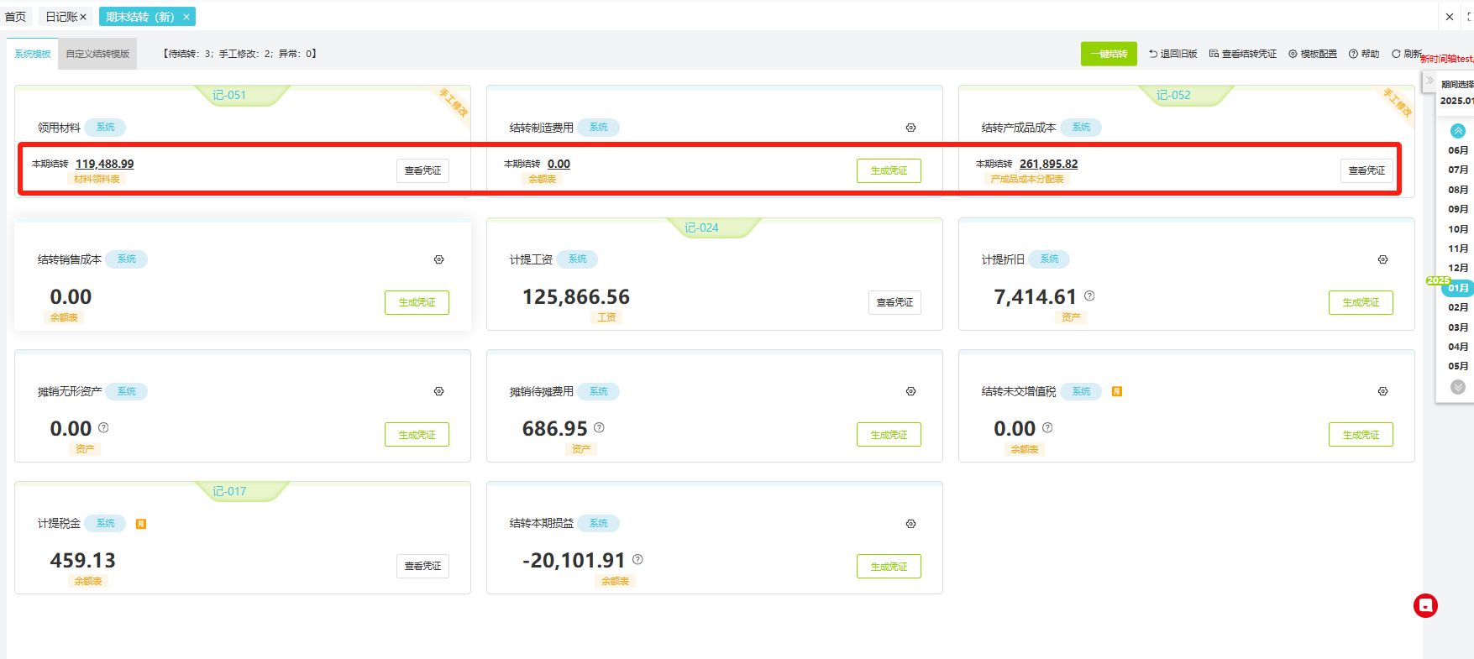Open the 产成品成本分配表 source tag
1474x659 pixels.
click(1026, 179)
